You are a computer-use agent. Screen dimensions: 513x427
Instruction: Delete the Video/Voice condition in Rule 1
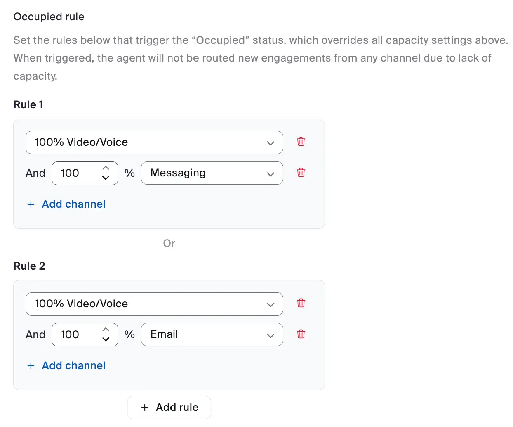pyautogui.click(x=301, y=142)
